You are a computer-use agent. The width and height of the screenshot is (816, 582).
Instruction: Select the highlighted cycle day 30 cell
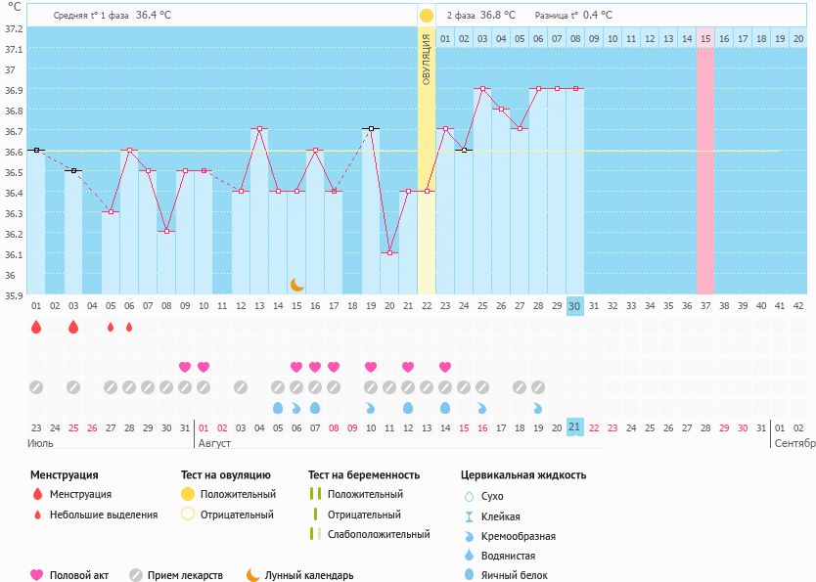(575, 305)
